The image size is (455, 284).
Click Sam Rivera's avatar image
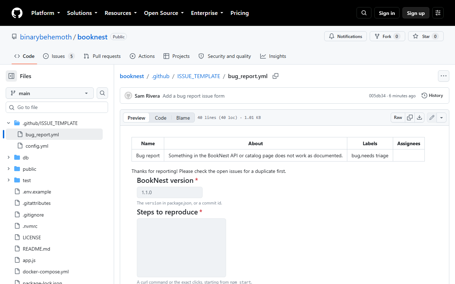click(128, 96)
